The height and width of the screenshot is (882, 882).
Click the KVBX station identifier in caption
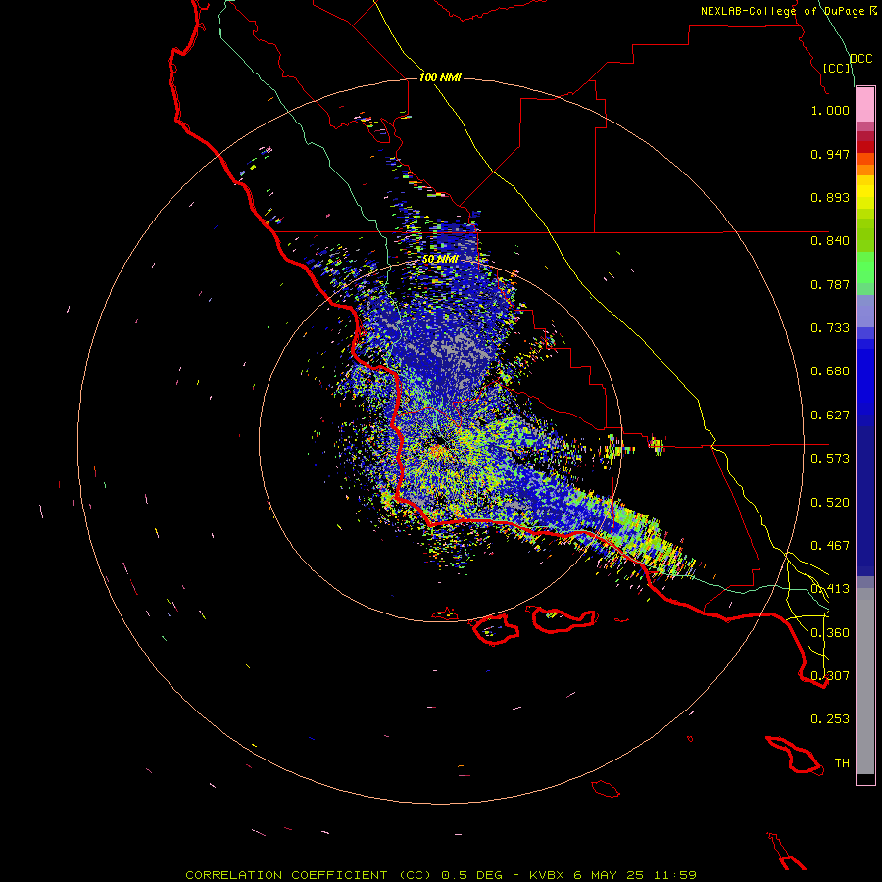tap(547, 875)
